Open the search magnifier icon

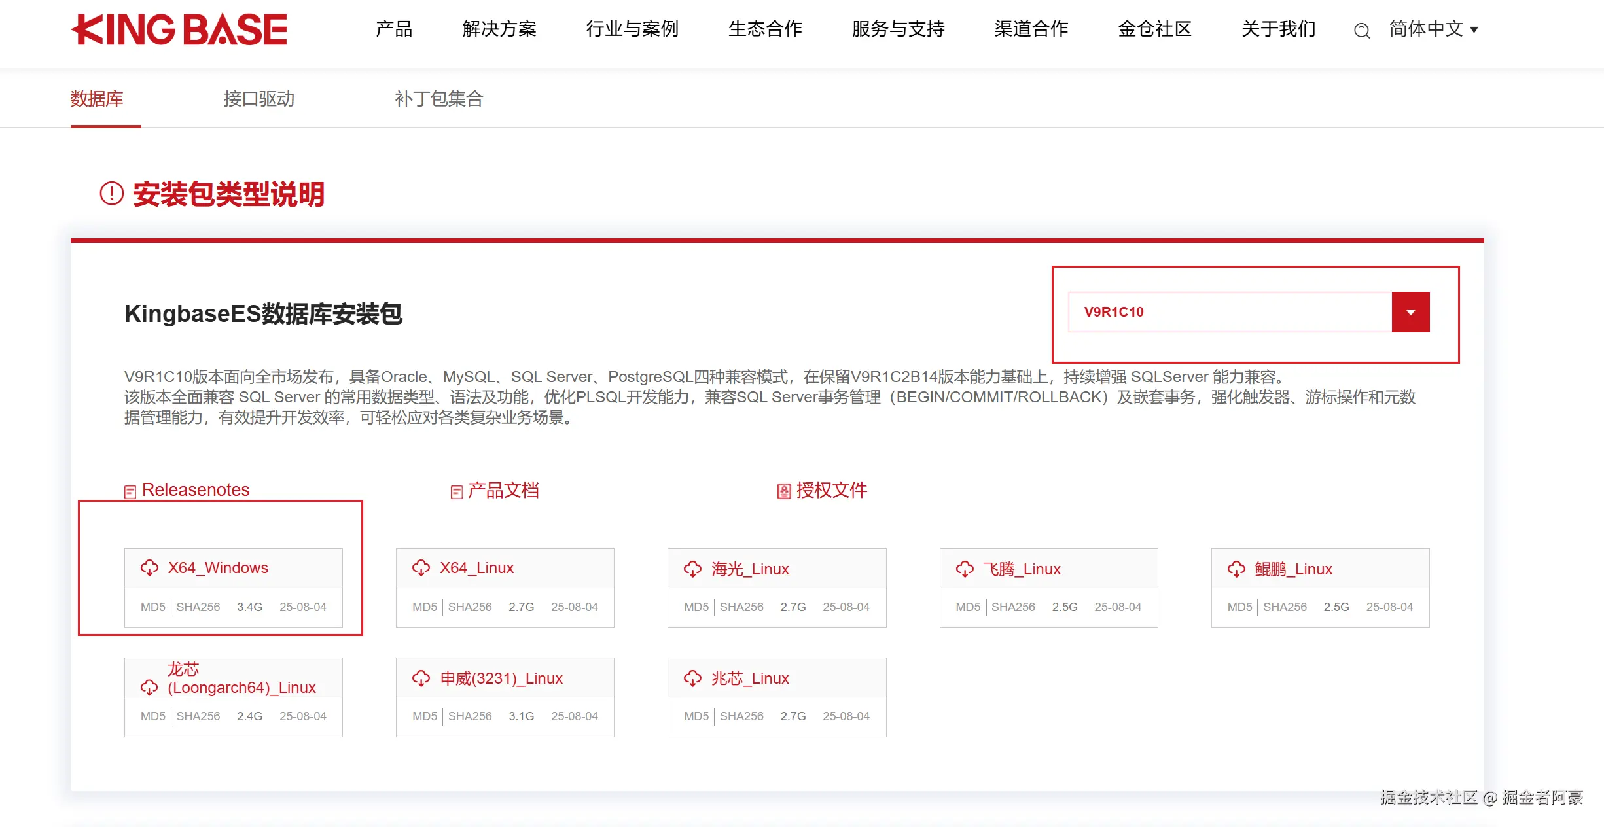tap(1362, 30)
